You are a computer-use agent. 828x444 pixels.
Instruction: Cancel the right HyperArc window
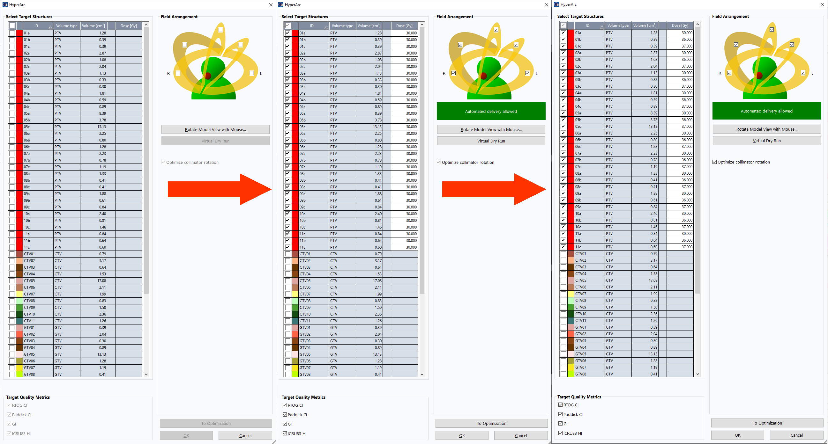tap(796, 435)
